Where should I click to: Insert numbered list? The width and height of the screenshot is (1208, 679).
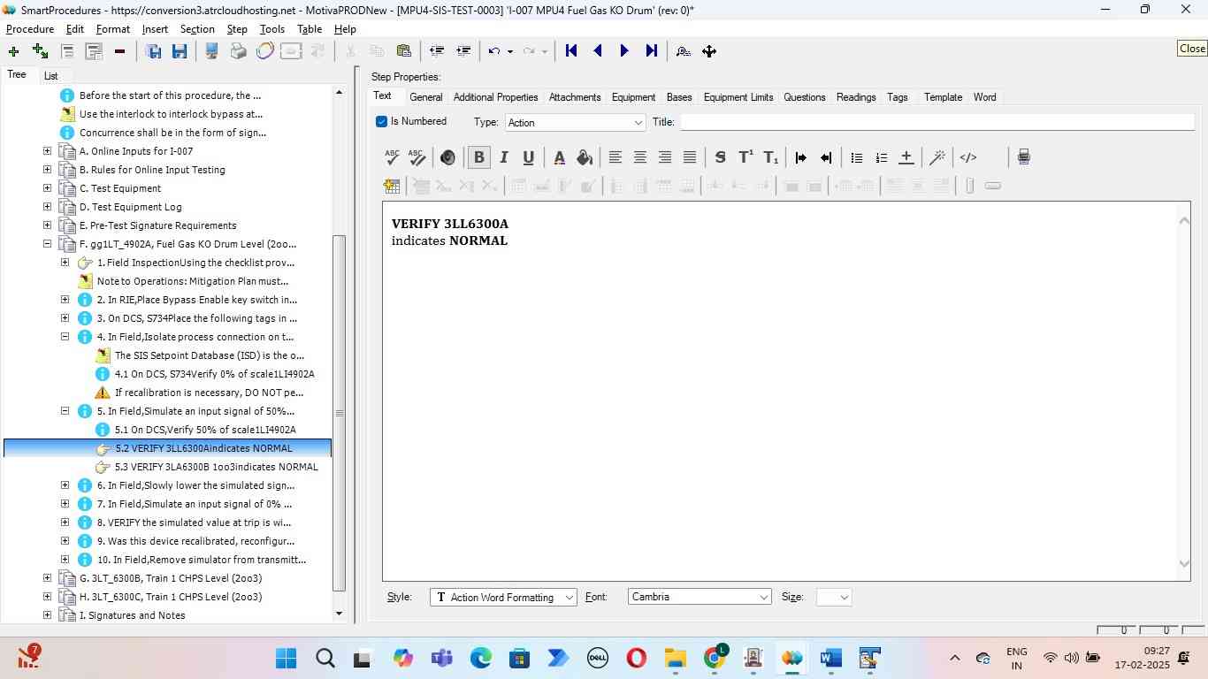point(881,157)
